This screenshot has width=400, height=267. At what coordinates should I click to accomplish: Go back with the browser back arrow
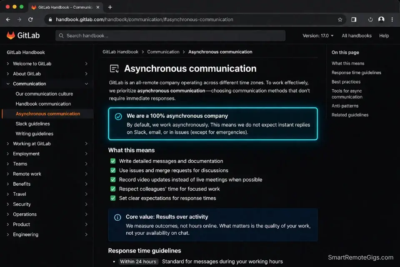pos(8,20)
